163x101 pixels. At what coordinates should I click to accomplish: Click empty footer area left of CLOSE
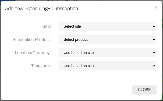click(x=66, y=90)
